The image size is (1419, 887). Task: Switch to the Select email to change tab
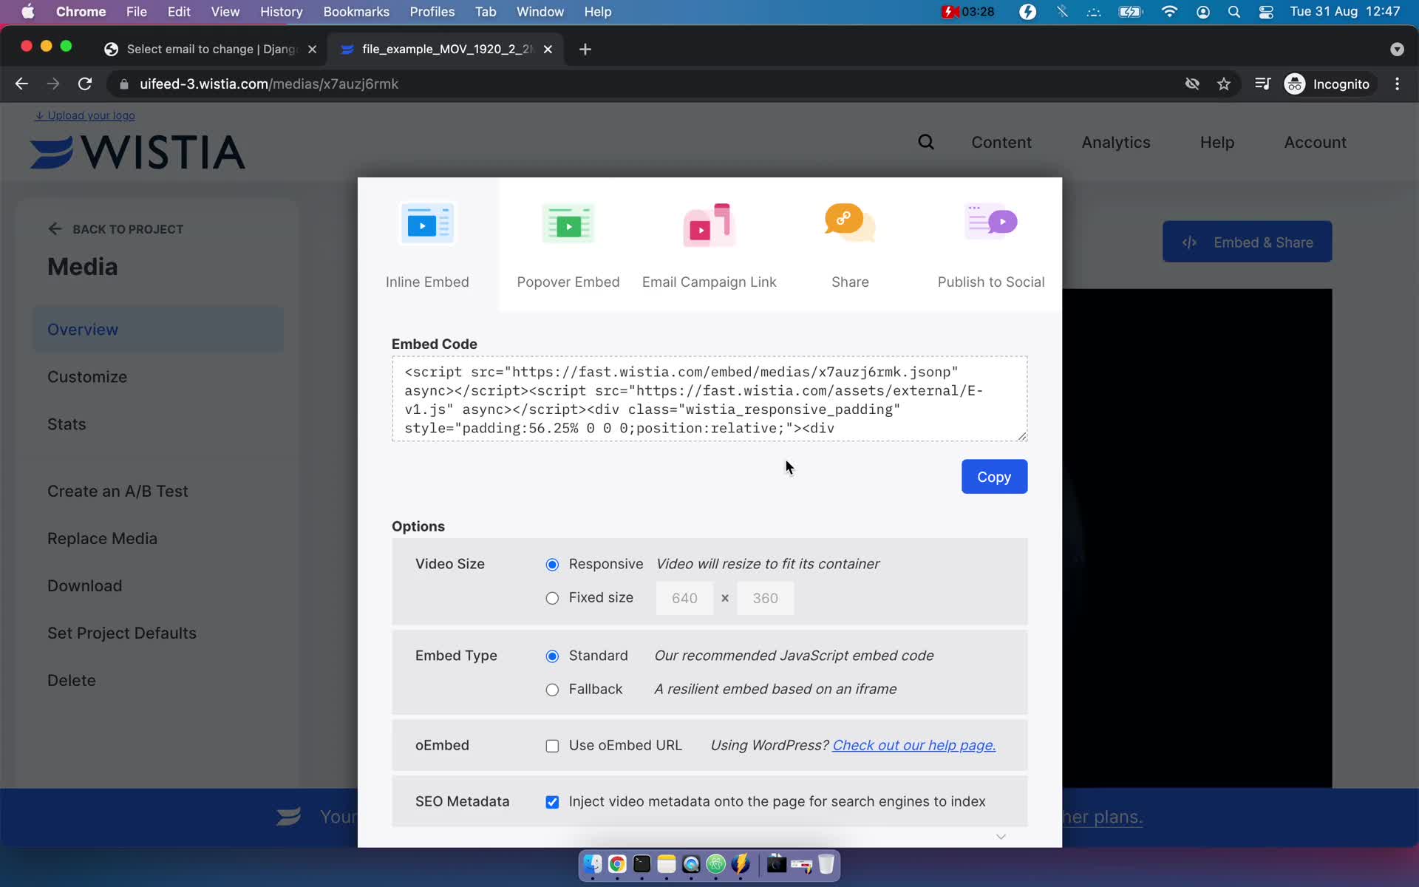point(211,49)
